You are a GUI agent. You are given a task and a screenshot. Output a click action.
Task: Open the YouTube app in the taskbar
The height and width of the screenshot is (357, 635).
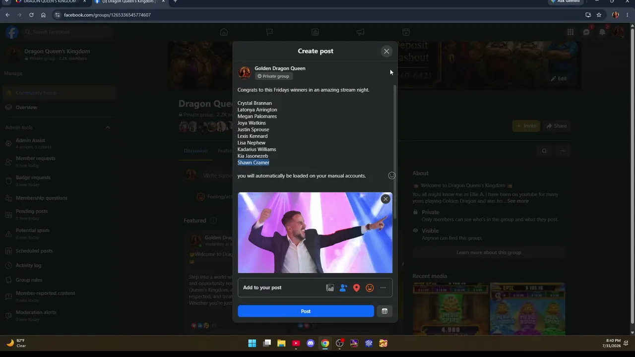[296, 343]
